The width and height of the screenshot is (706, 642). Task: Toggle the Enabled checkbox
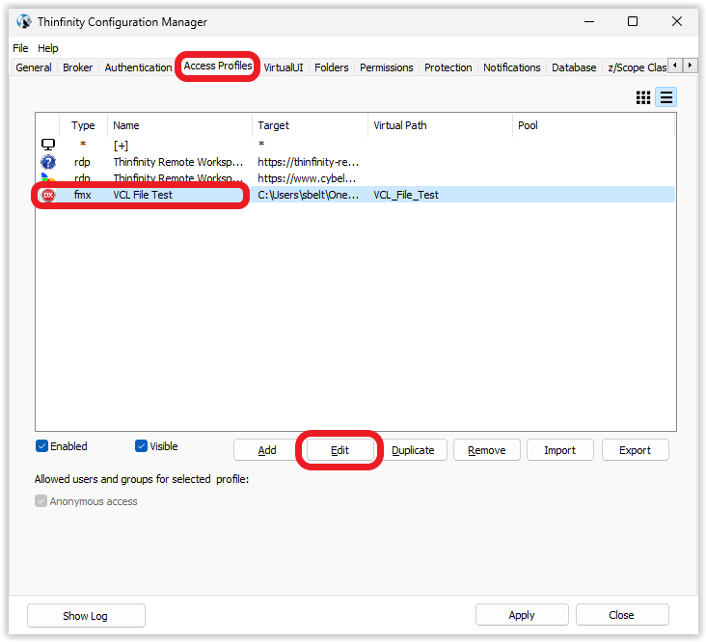click(x=41, y=446)
